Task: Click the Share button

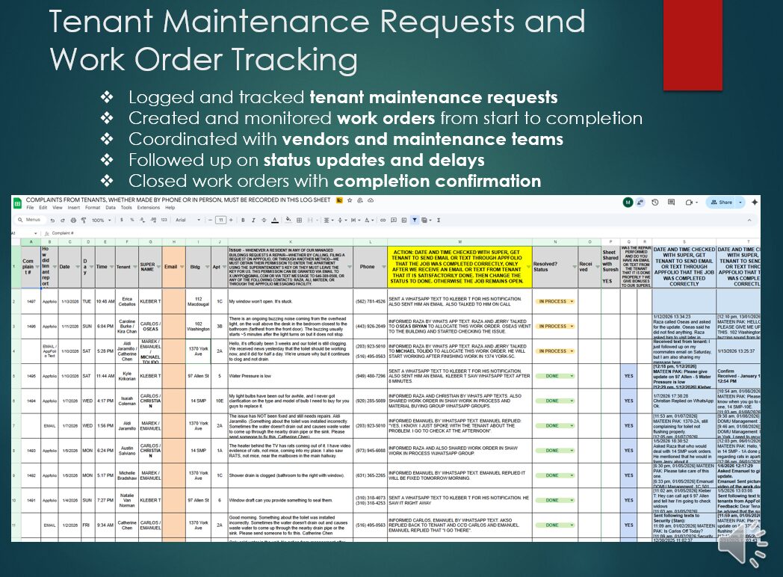Action: coord(724,203)
